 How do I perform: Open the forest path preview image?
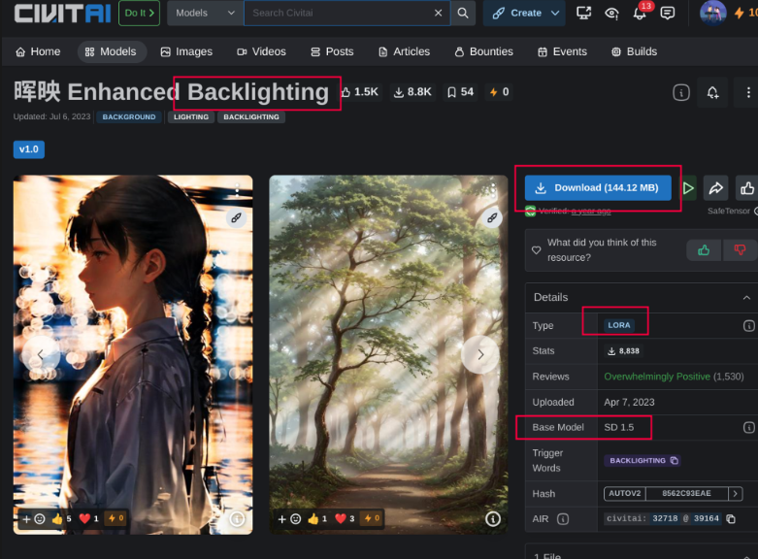(388, 354)
